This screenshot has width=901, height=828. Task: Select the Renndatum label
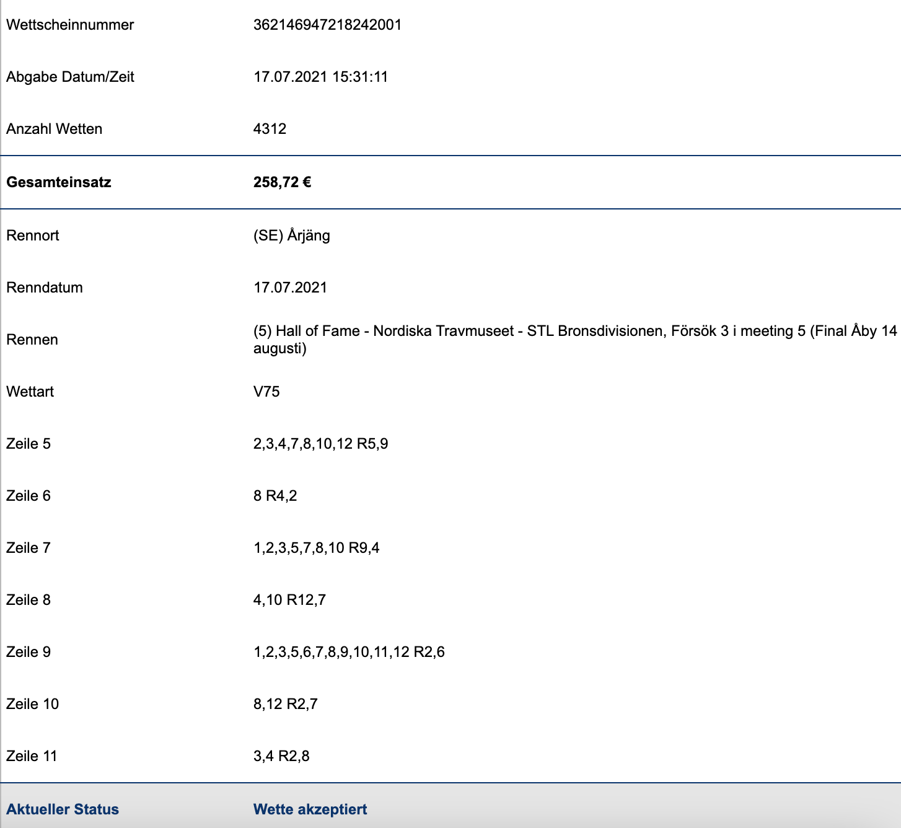(45, 288)
